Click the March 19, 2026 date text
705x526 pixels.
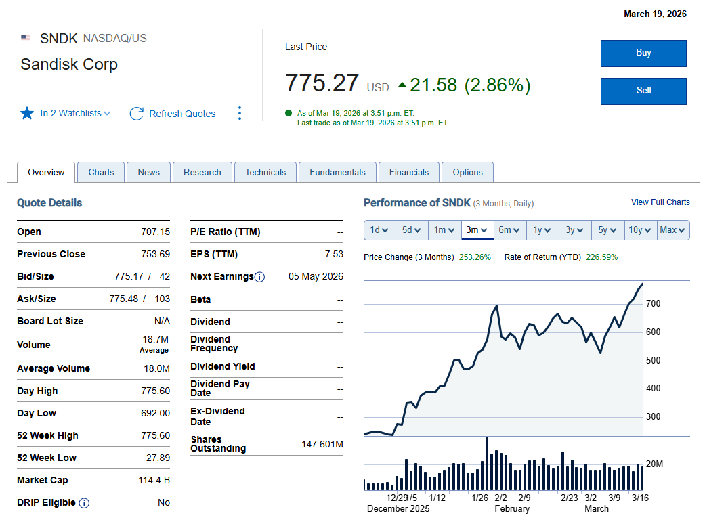[x=655, y=14]
